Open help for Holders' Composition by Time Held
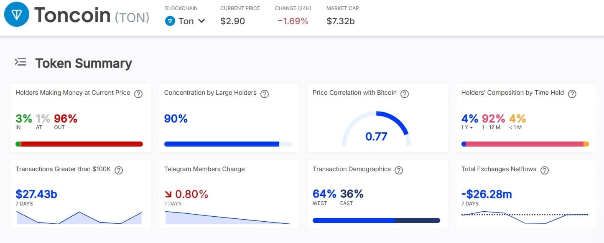Image resolution: width=604 pixels, height=243 pixels. point(572,94)
